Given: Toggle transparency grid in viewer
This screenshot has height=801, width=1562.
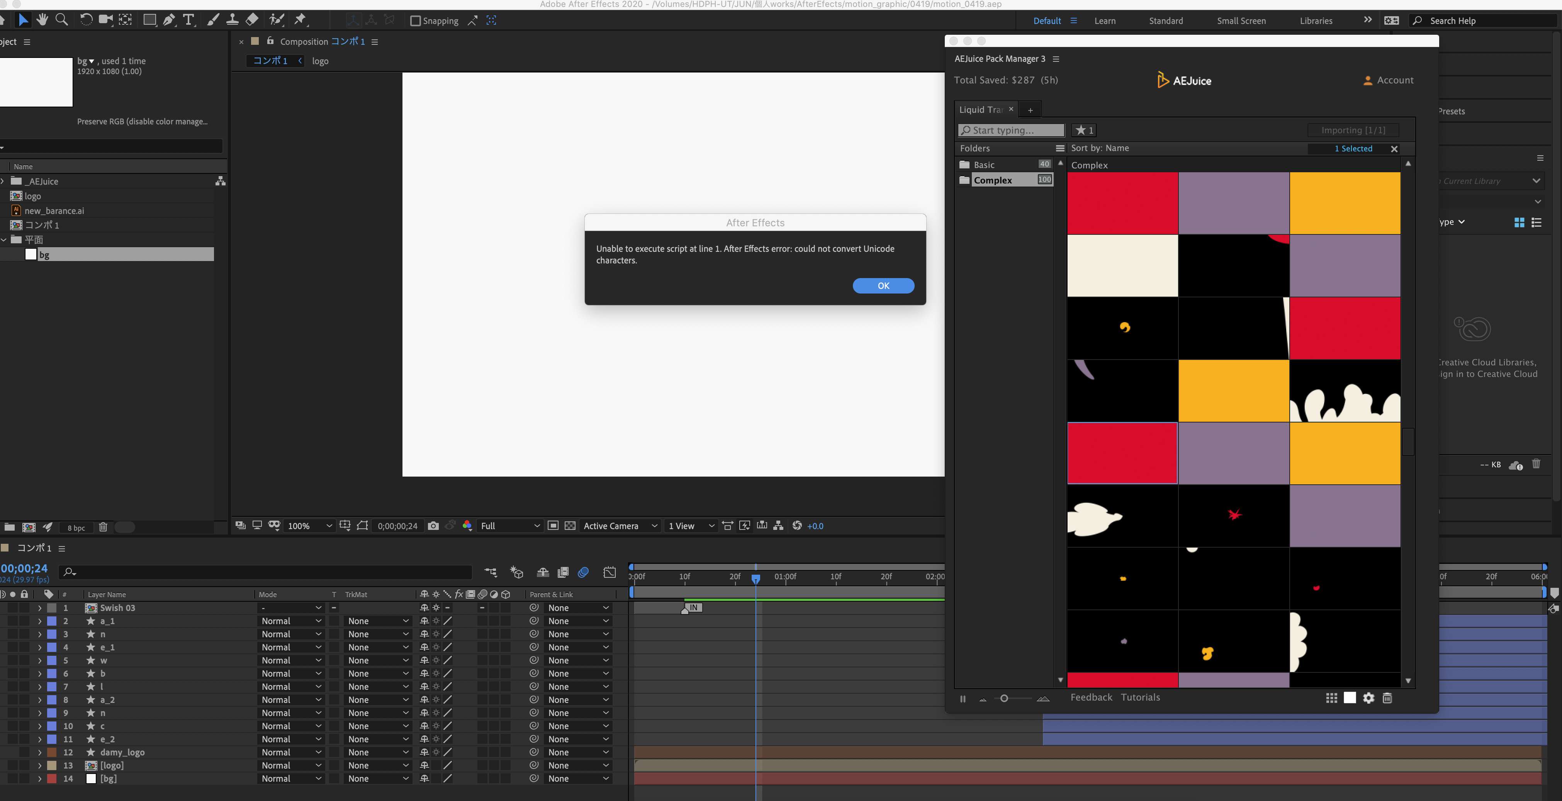Looking at the screenshot, I should coord(570,526).
